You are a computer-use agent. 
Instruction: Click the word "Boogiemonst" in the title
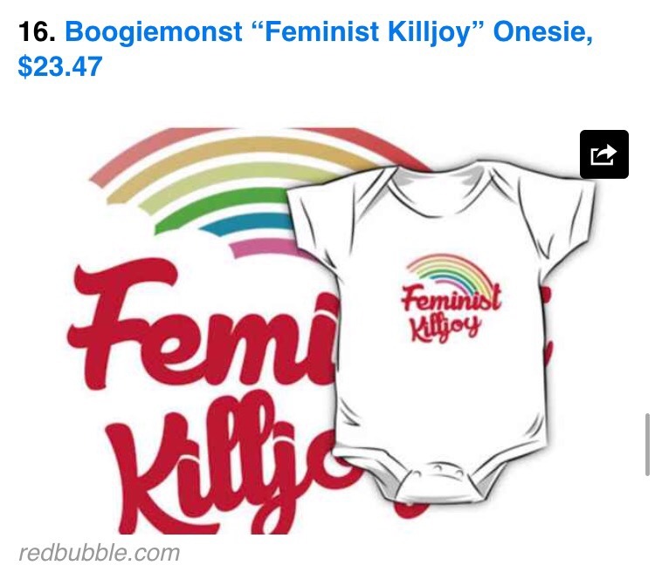pyautogui.click(x=154, y=32)
